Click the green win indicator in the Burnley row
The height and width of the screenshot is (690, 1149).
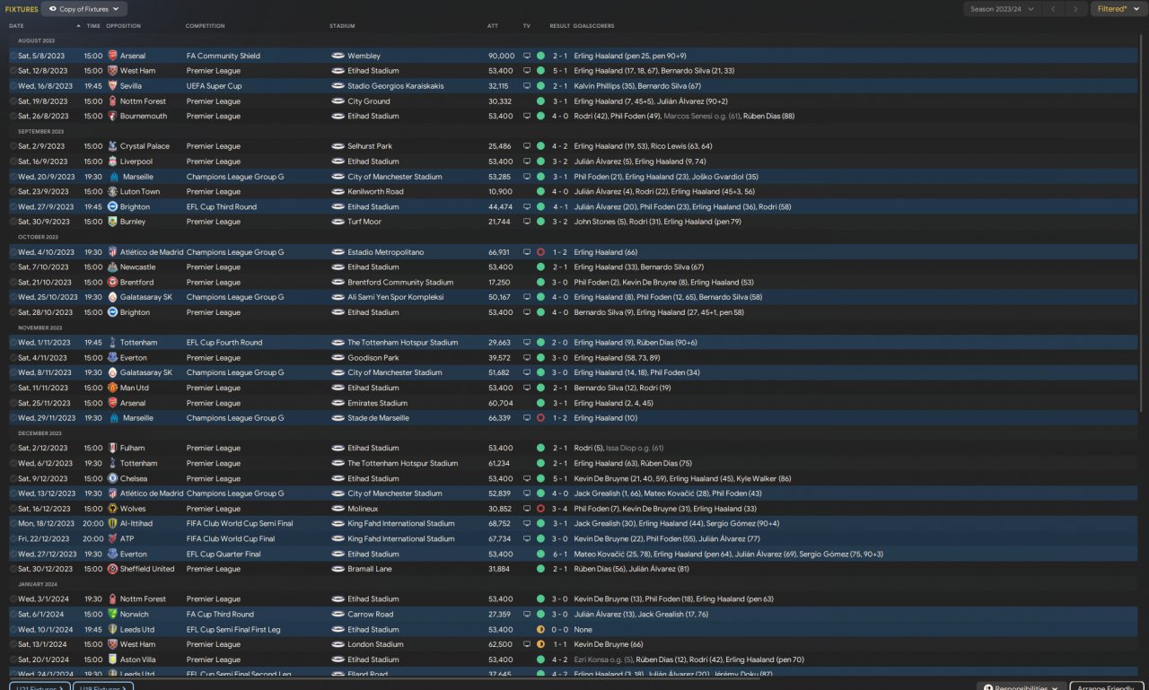(x=540, y=222)
